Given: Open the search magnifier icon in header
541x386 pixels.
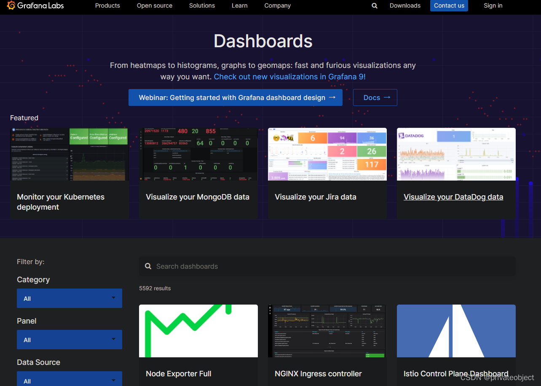Looking at the screenshot, I should pyautogui.click(x=375, y=6).
